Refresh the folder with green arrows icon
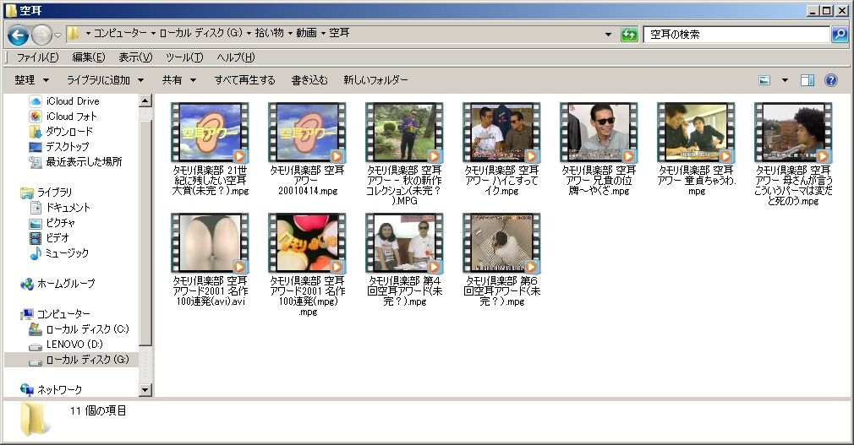The width and height of the screenshot is (854, 445). [629, 35]
